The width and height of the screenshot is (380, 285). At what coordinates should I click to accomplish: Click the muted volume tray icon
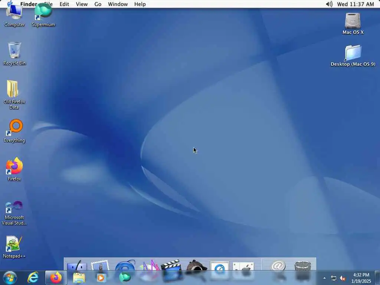[343, 278]
